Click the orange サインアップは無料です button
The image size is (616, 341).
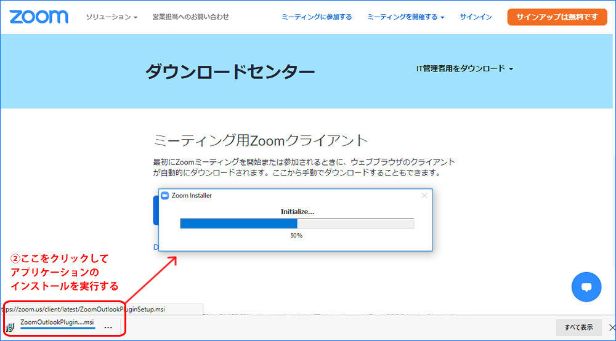pyautogui.click(x=557, y=17)
